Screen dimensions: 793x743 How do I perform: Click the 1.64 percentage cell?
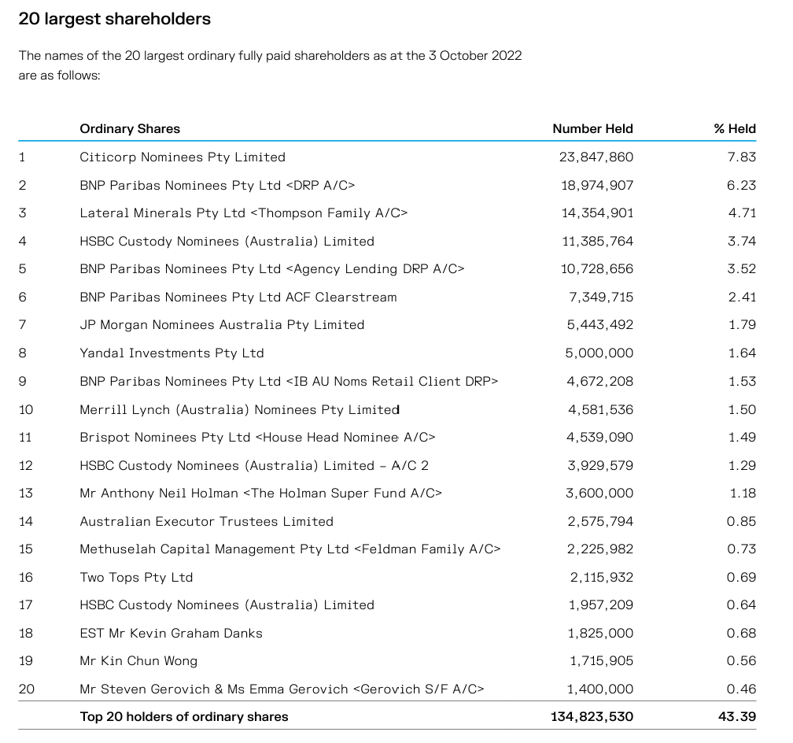tap(743, 353)
